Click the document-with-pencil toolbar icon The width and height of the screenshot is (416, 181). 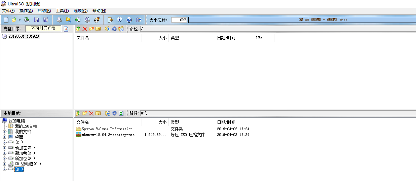pyautogui.click(x=110, y=20)
